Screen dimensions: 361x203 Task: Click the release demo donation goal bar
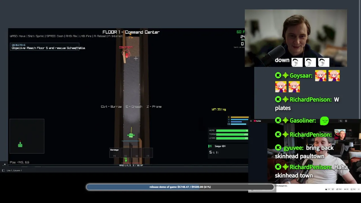pyautogui.click(x=180, y=187)
